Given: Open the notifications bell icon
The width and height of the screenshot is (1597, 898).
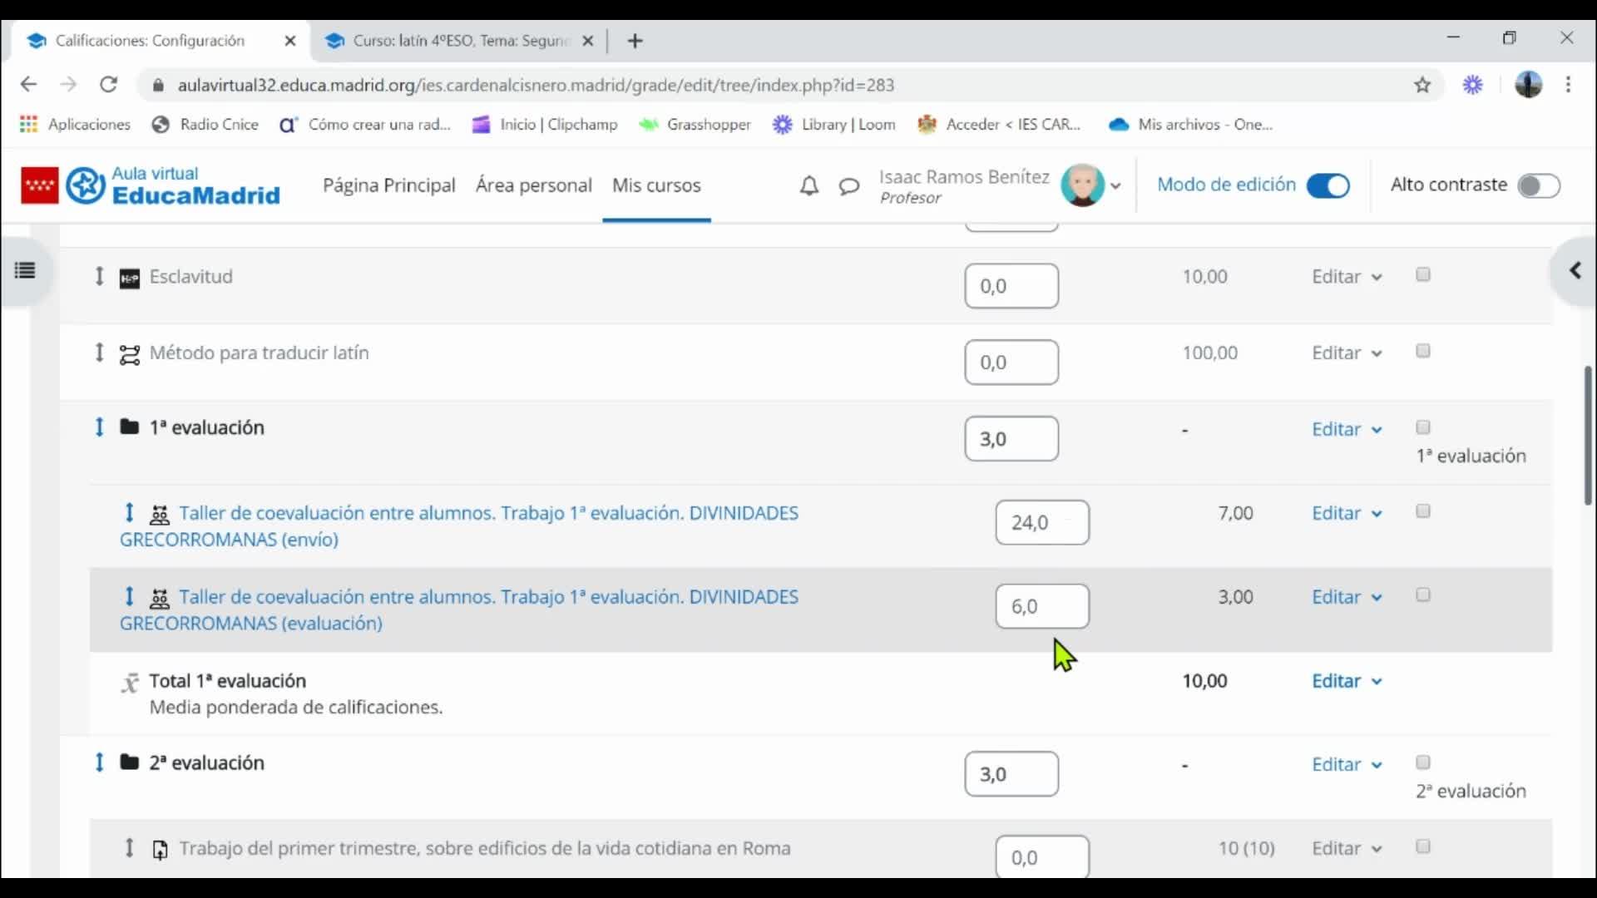Looking at the screenshot, I should [x=808, y=186].
